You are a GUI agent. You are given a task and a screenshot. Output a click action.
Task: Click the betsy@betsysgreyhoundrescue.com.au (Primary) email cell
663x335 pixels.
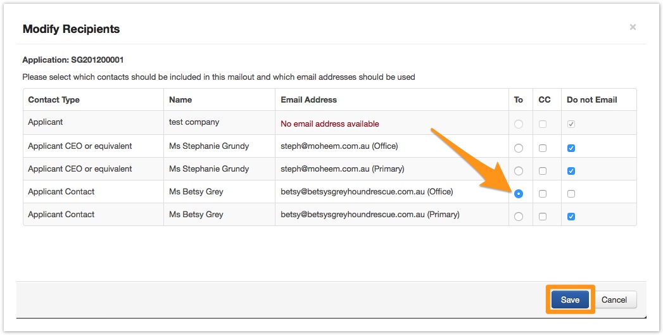(x=370, y=215)
